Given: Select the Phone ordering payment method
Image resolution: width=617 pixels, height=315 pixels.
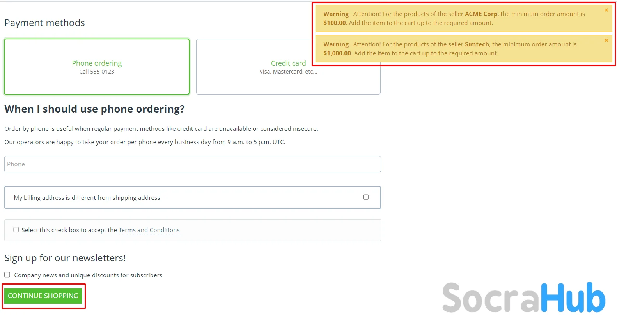Looking at the screenshot, I should tap(97, 67).
